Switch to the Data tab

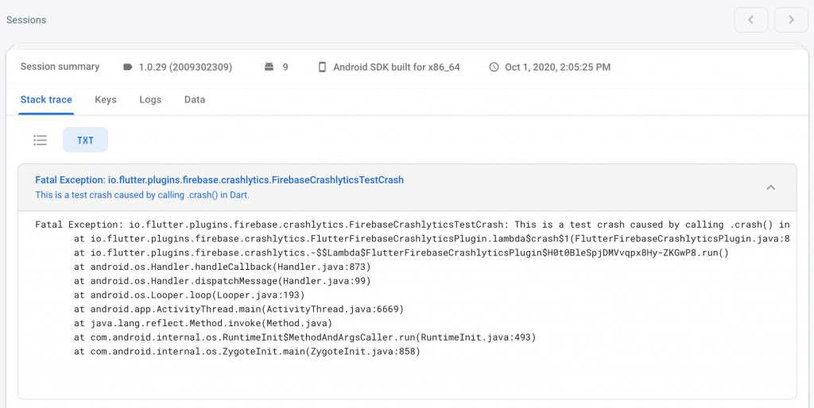point(195,99)
